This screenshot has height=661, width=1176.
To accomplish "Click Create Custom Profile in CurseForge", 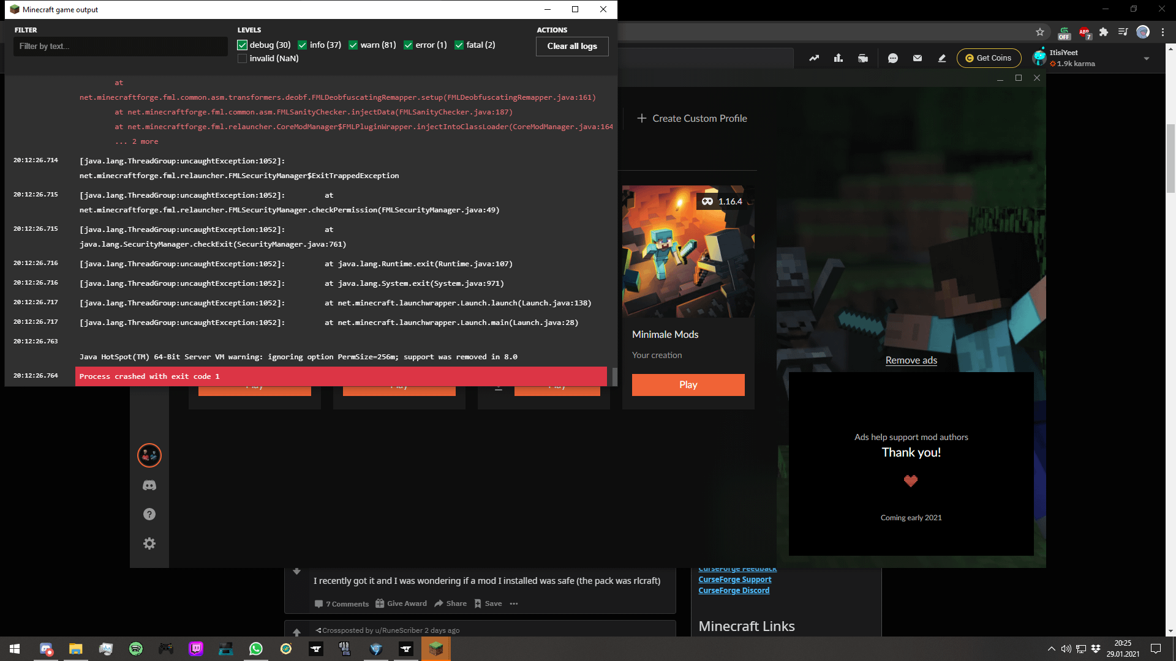I will (692, 118).
